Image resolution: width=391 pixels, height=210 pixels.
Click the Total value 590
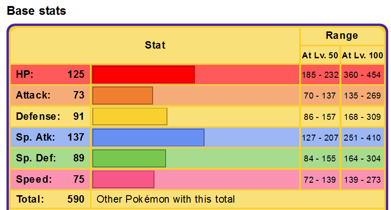point(76,199)
